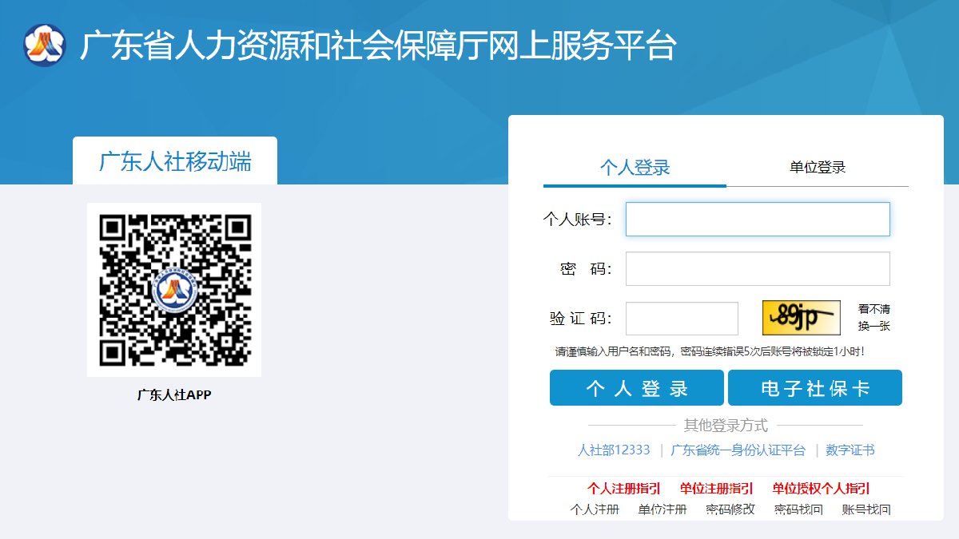Screen dimensions: 959x539
Task: Click the 单位注册 link
Action: (663, 509)
